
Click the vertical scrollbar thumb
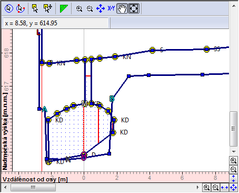click(234, 129)
